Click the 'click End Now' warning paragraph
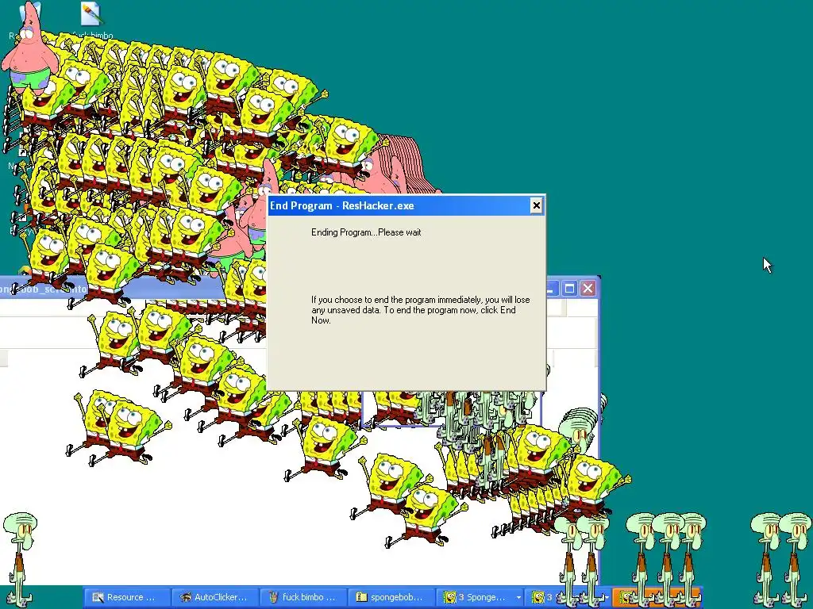The height and width of the screenshot is (609, 813). click(421, 310)
